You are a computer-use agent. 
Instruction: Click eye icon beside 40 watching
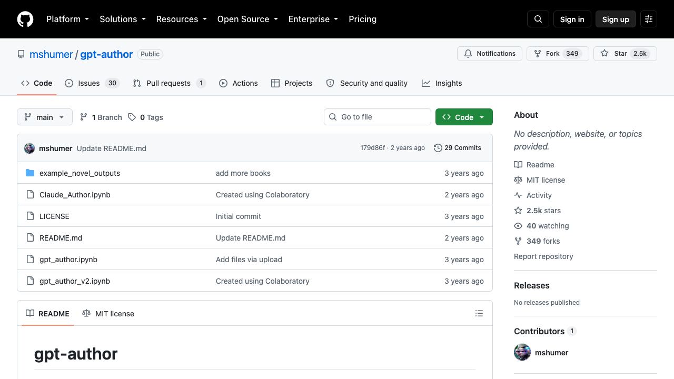(x=518, y=226)
